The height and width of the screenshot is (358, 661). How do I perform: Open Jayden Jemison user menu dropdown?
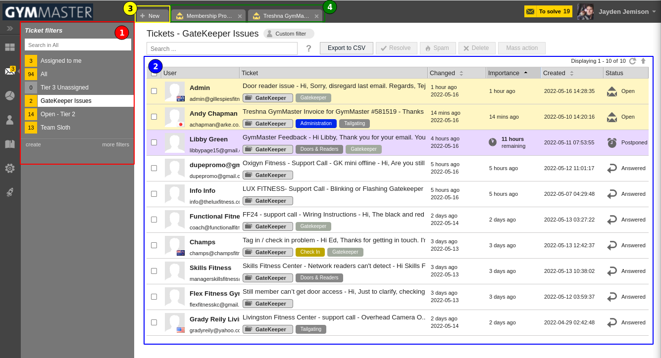[x=654, y=11]
